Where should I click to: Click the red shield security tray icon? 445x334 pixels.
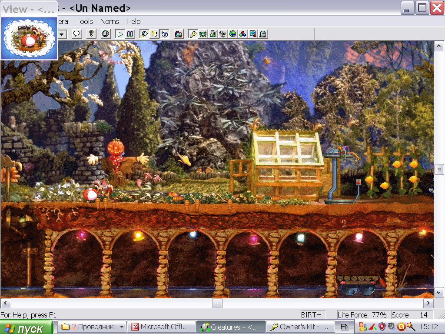tap(382, 327)
